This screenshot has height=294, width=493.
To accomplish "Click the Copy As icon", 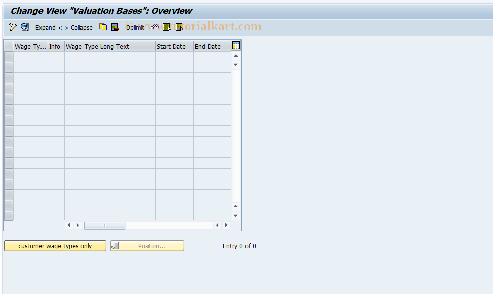I will [x=103, y=27].
